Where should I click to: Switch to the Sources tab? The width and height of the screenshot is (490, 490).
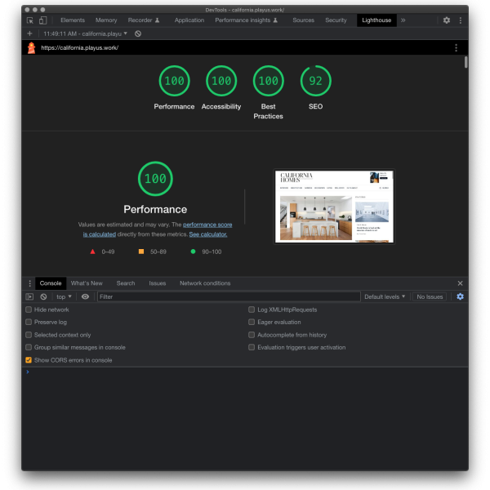(x=303, y=20)
